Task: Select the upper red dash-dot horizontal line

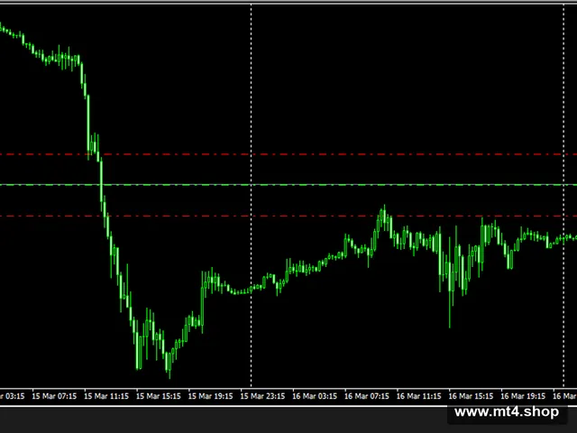Action: pyautogui.click(x=288, y=154)
